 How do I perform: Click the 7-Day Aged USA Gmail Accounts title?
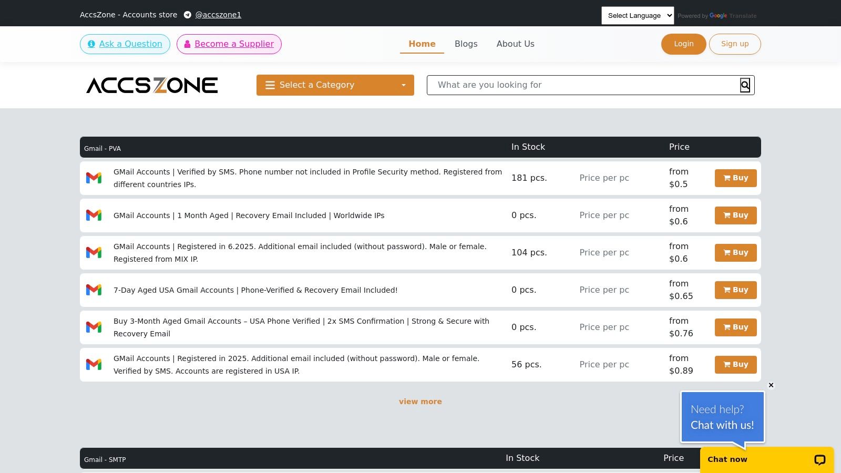coord(255,290)
